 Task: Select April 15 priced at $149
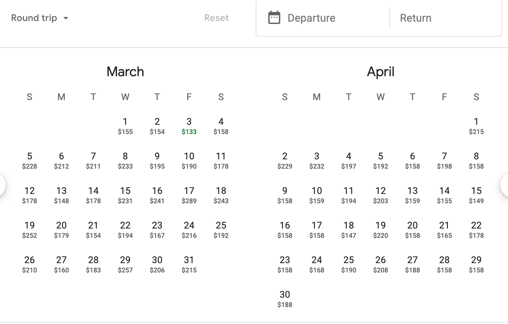(476, 195)
